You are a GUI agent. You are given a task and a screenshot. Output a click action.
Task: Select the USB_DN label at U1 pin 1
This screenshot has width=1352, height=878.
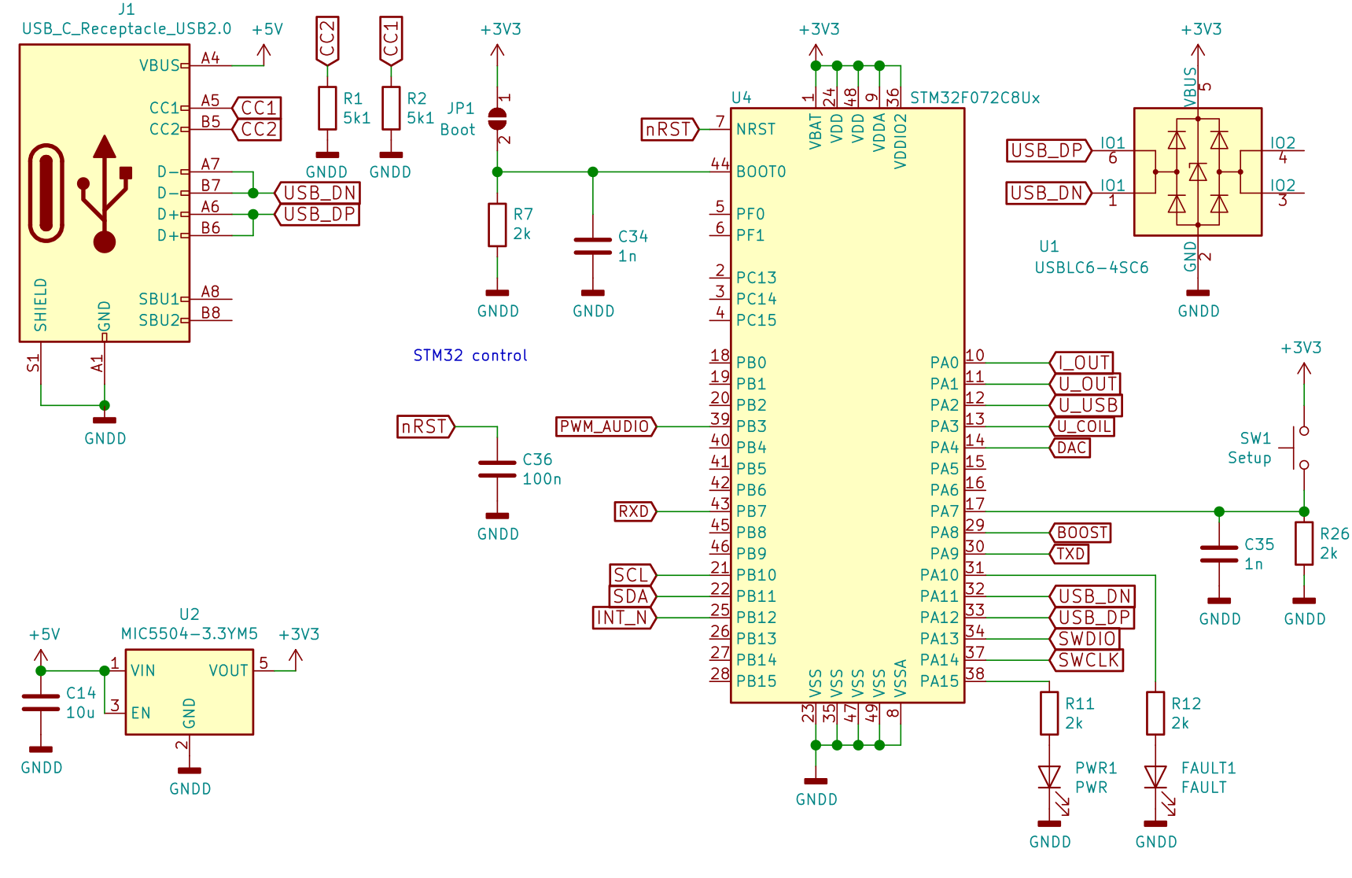1049,193
